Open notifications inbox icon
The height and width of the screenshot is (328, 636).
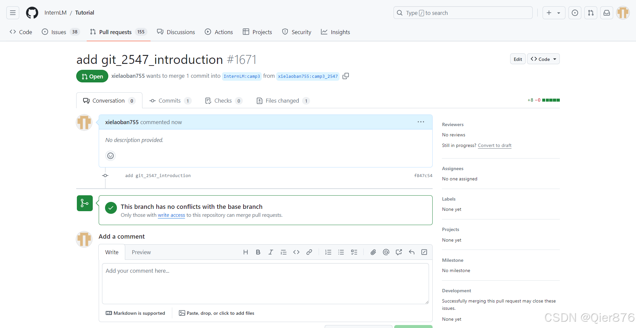click(x=607, y=13)
